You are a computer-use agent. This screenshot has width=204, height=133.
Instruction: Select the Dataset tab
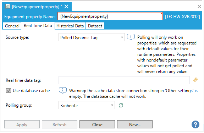tap(95, 26)
